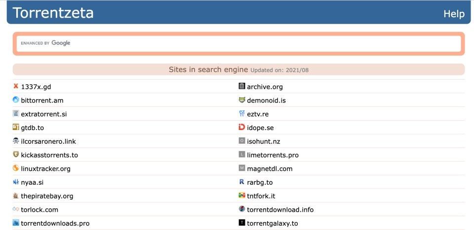The width and height of the screenshot is (474, 230).
Task: Open the gtdb.to site link
Action: 33,128
